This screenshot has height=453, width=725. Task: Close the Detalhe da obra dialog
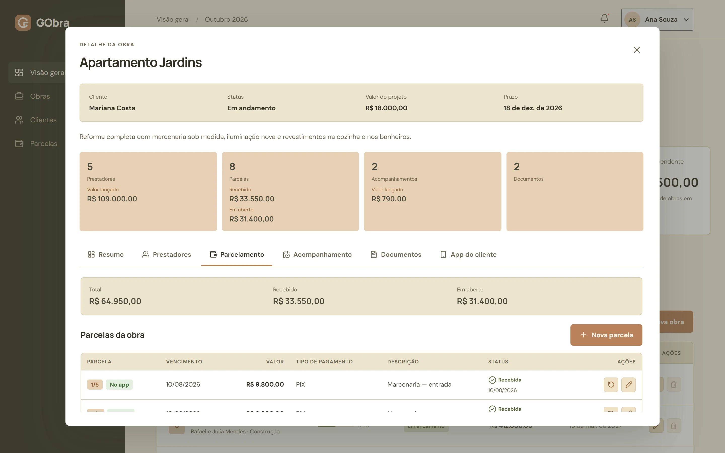[637, 50]
